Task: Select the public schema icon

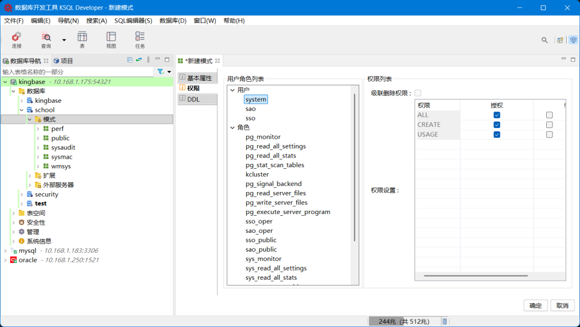Action: [46, 138]
